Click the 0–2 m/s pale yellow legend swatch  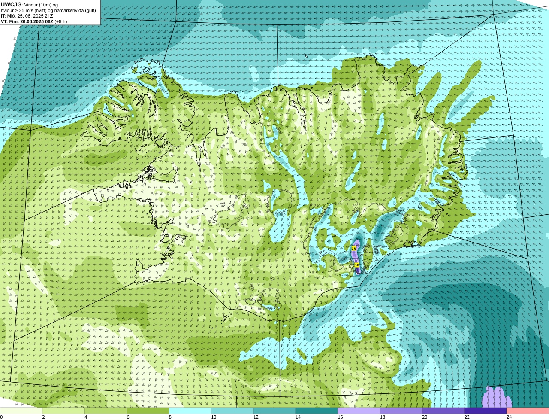21,411
